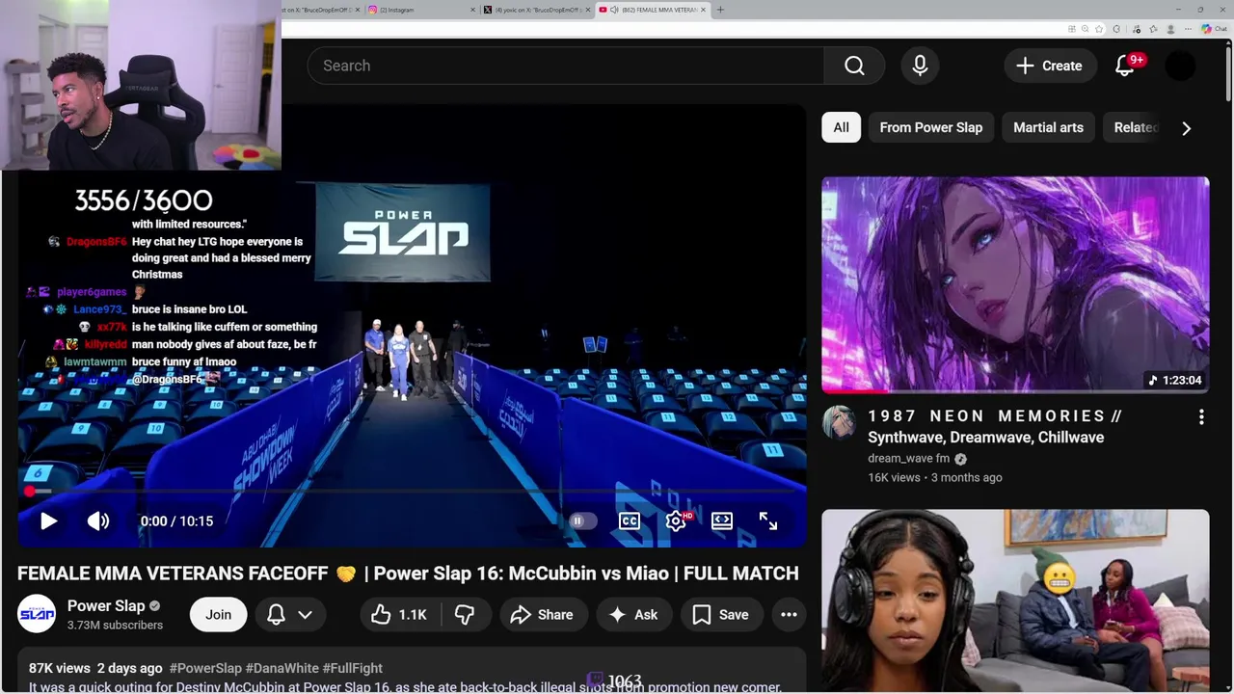Ask about this video
Screen dimensions: 1234x694
[633, 614]
